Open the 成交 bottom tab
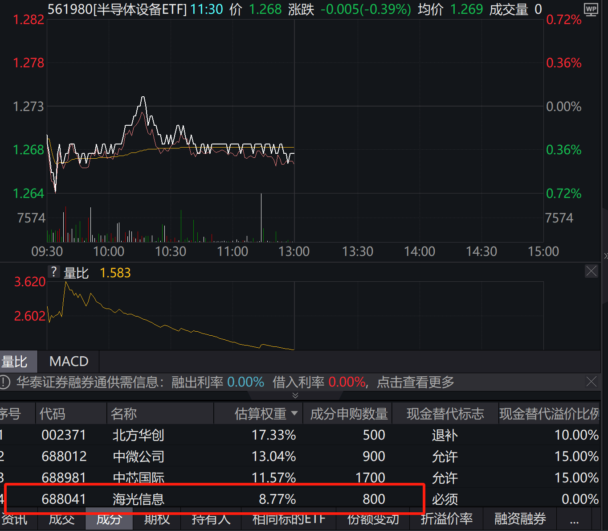 [61, 519]
